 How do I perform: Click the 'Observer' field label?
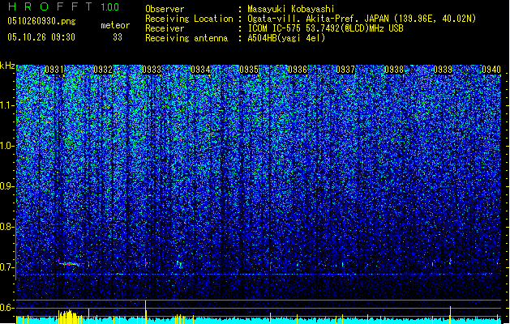click(x=165, y=9)
